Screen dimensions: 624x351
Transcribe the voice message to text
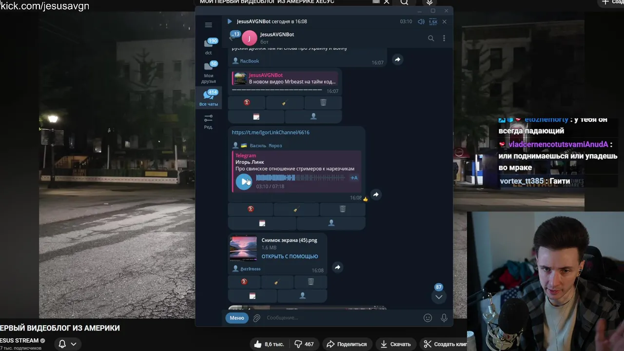tap(354, 178)
